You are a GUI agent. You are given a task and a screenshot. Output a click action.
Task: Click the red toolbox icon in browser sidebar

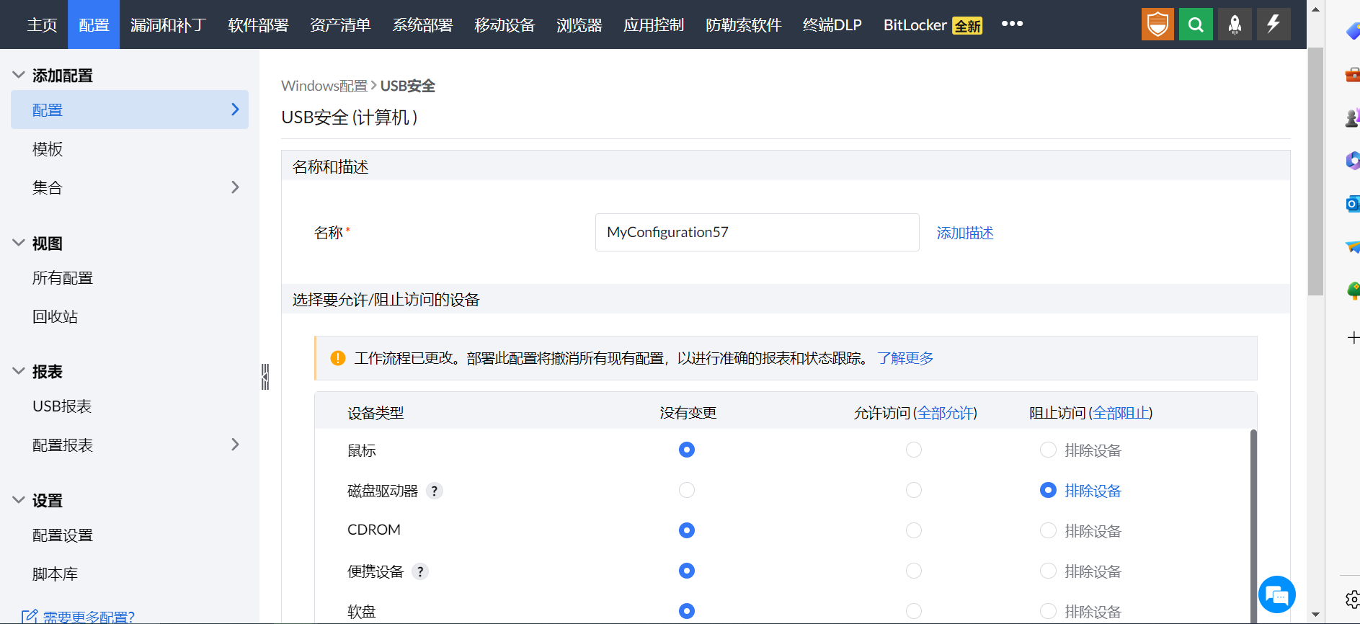click(1353, 74)
